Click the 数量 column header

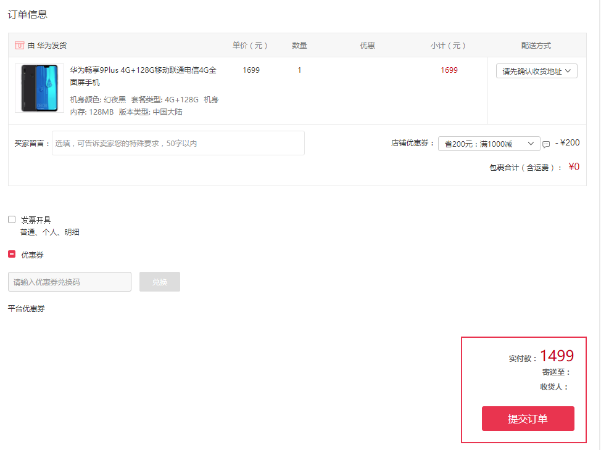point(299,46)
